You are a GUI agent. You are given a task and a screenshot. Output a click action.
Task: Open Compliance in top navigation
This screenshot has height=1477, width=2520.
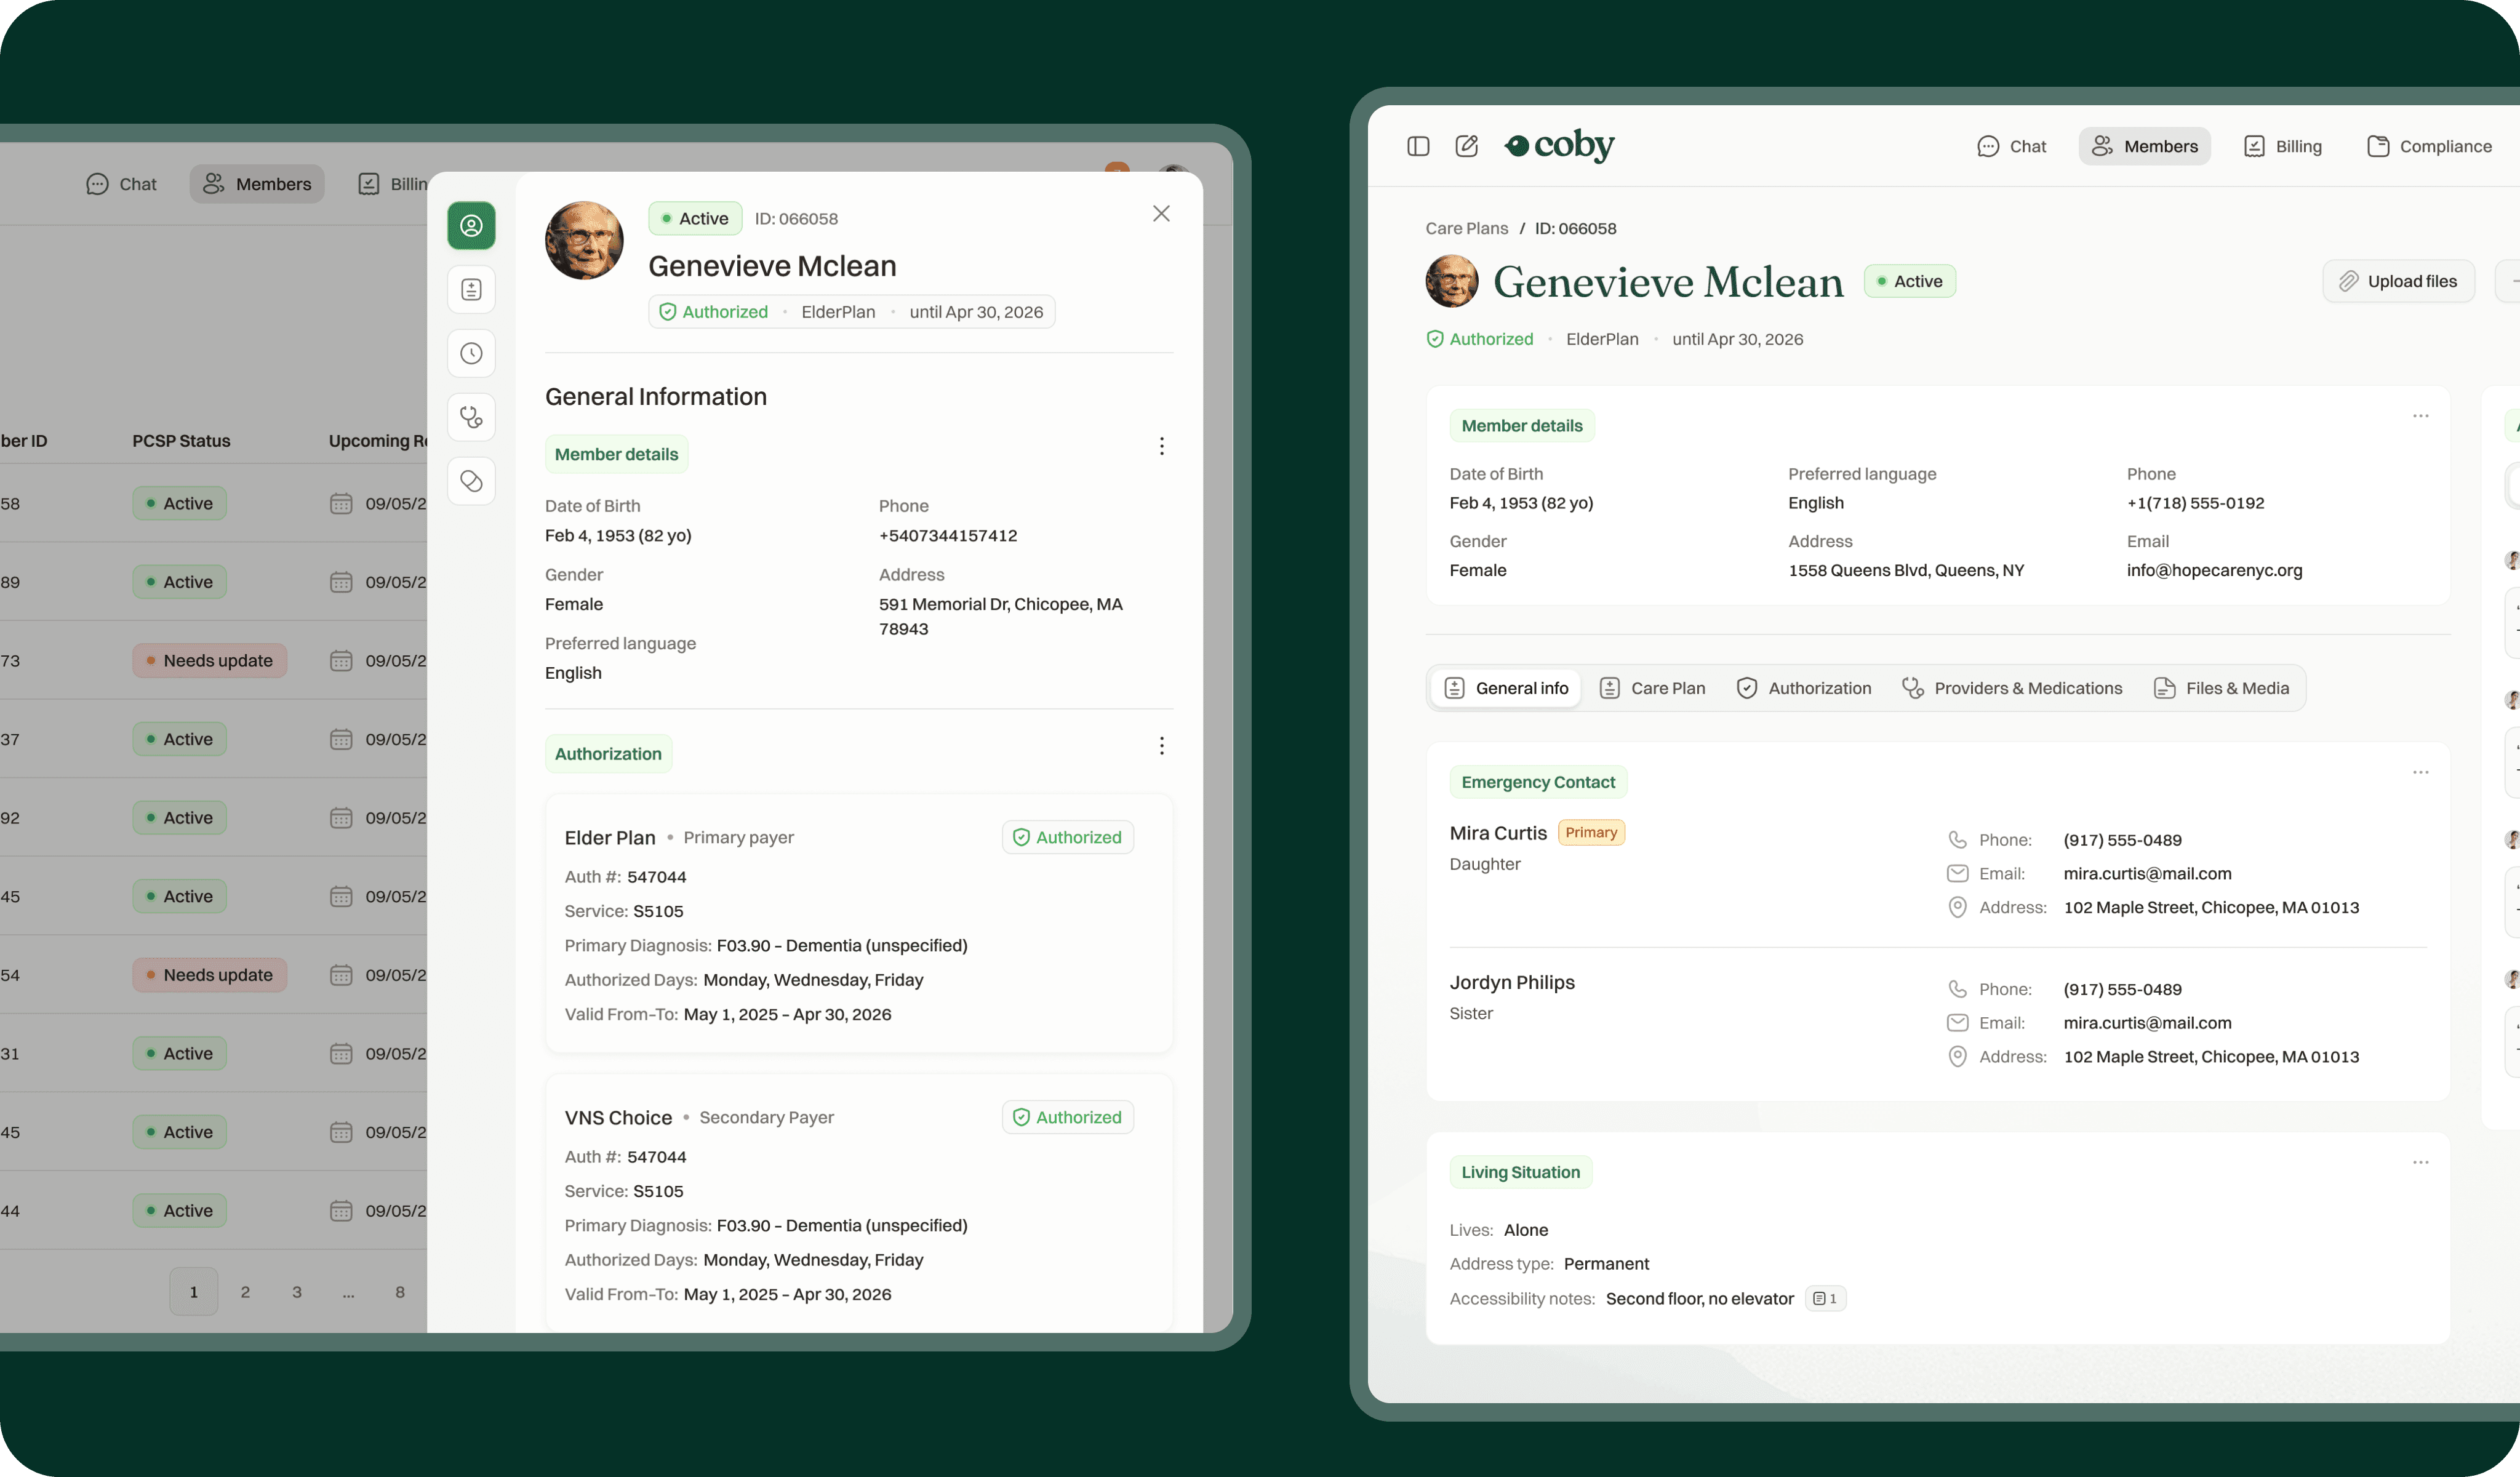[2429, 146]
